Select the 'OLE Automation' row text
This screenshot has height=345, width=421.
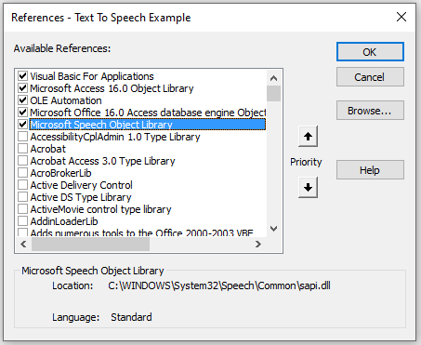pos(66,100)
